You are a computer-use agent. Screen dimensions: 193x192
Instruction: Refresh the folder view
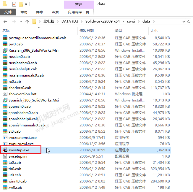pos(189,22)
